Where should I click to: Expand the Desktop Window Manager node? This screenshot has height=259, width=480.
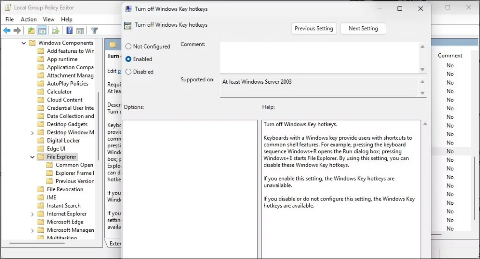pos(32,133)
